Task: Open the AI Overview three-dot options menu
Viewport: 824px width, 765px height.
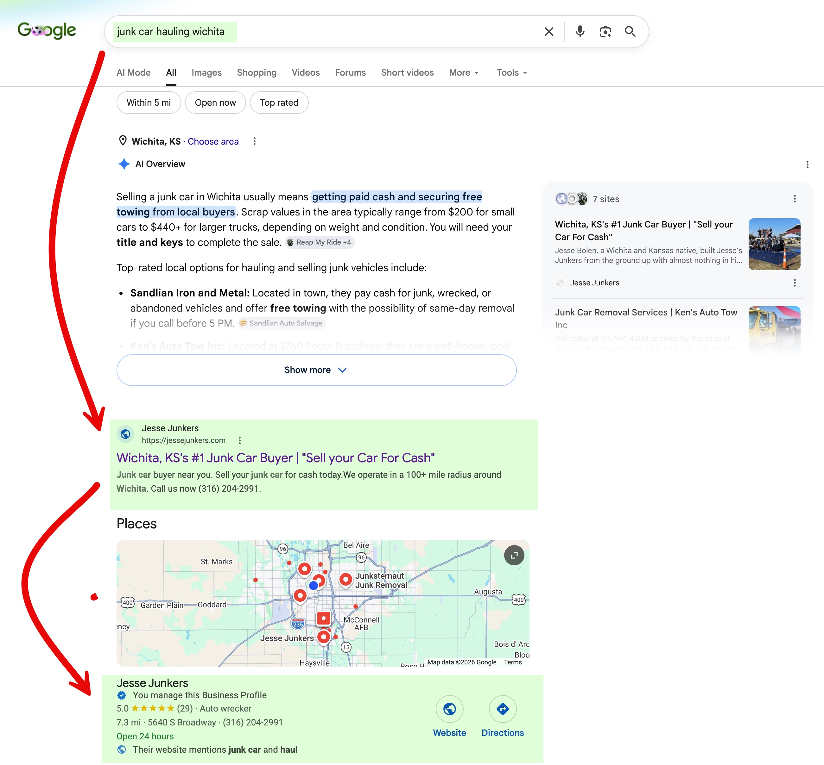Action: [807, 165]
